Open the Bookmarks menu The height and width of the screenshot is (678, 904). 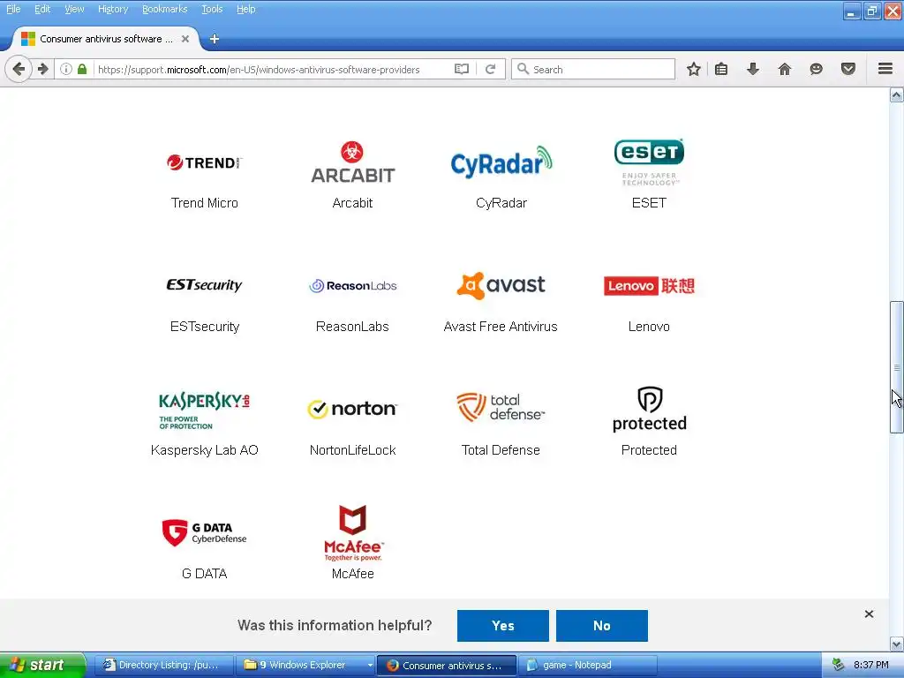[x=164, y=9]
